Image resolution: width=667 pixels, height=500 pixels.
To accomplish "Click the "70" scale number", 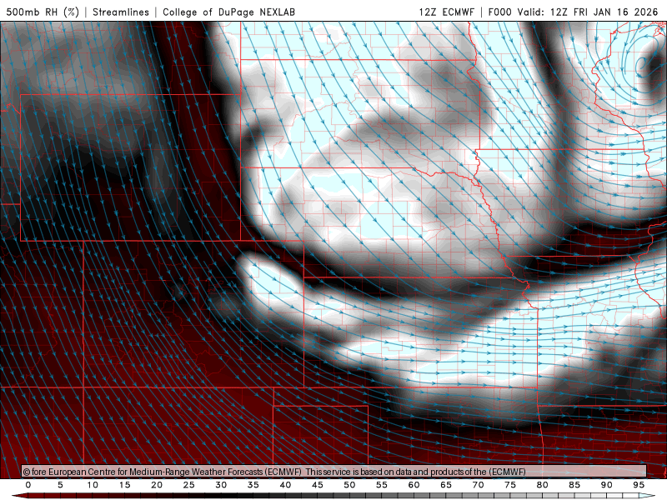I will [478, 485].
